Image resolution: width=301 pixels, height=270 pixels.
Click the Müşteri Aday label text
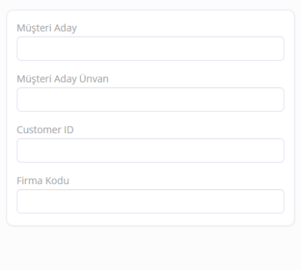pyautogui.click(x=47, y=28)
